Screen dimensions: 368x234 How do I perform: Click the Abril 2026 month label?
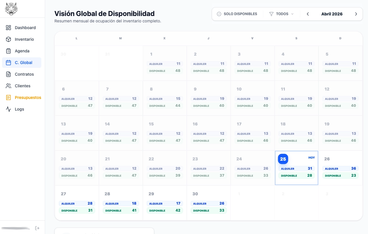pyautogui.click(x=332, y=14)
